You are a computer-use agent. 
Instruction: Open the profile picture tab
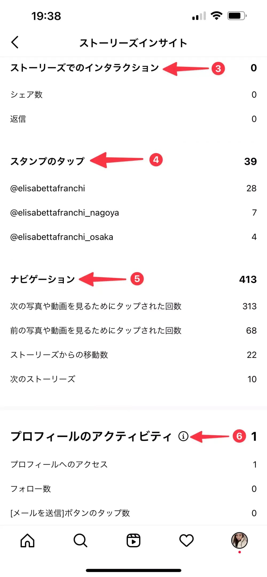(239, 540)
